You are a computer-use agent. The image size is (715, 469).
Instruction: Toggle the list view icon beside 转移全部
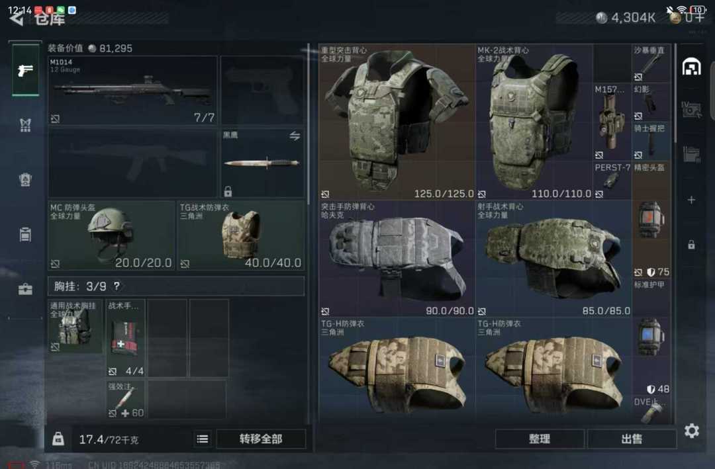click(203, 439)
